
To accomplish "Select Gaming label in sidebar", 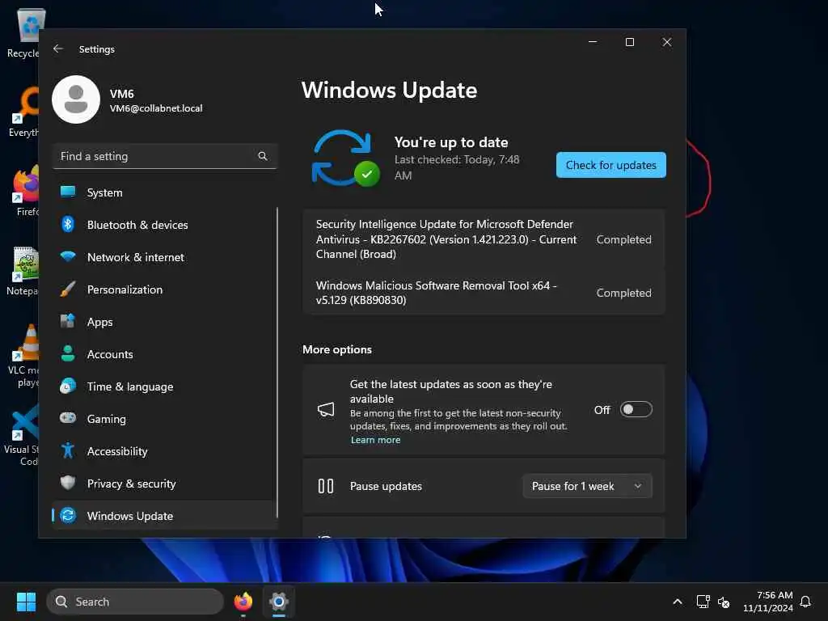I will pos(107,419).
